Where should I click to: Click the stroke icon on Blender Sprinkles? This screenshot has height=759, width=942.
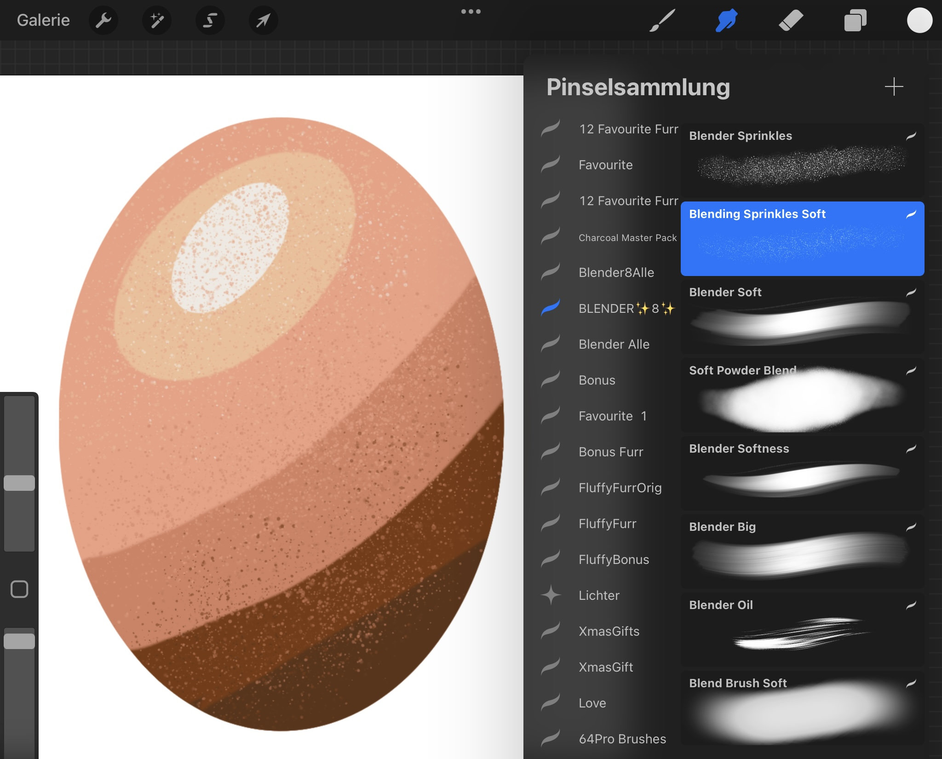click(x=911, y=136)
